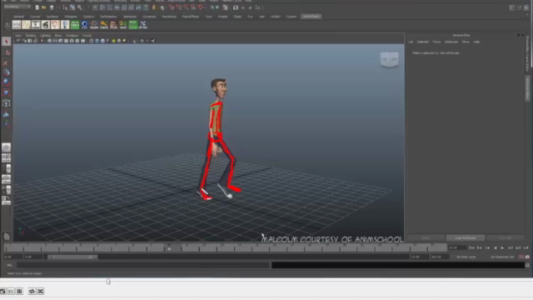Click the Save Scene icon
533x300 pixels.
point(52,7)
